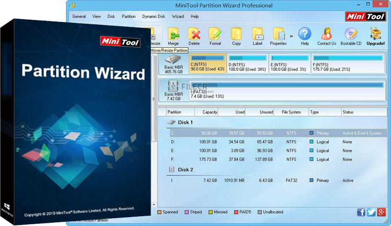
Task: Sort by the Capacity column header
Action: [206, 112]
